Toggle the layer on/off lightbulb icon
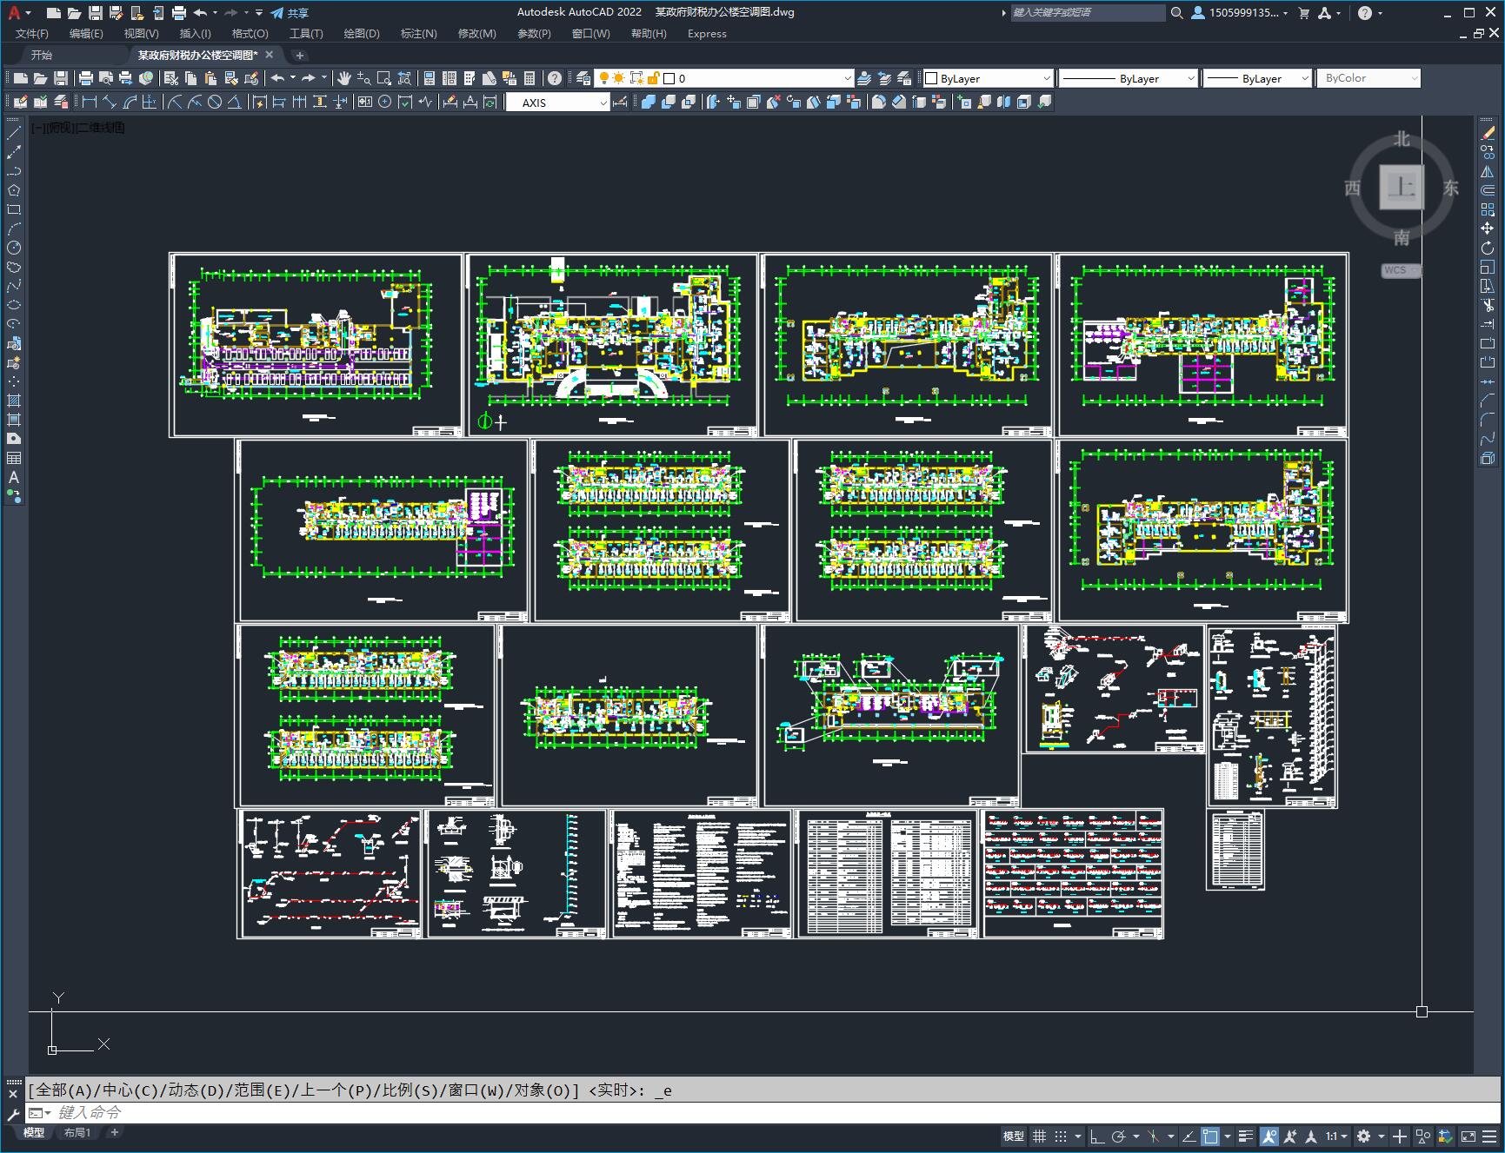 click(x=605, y=78)
